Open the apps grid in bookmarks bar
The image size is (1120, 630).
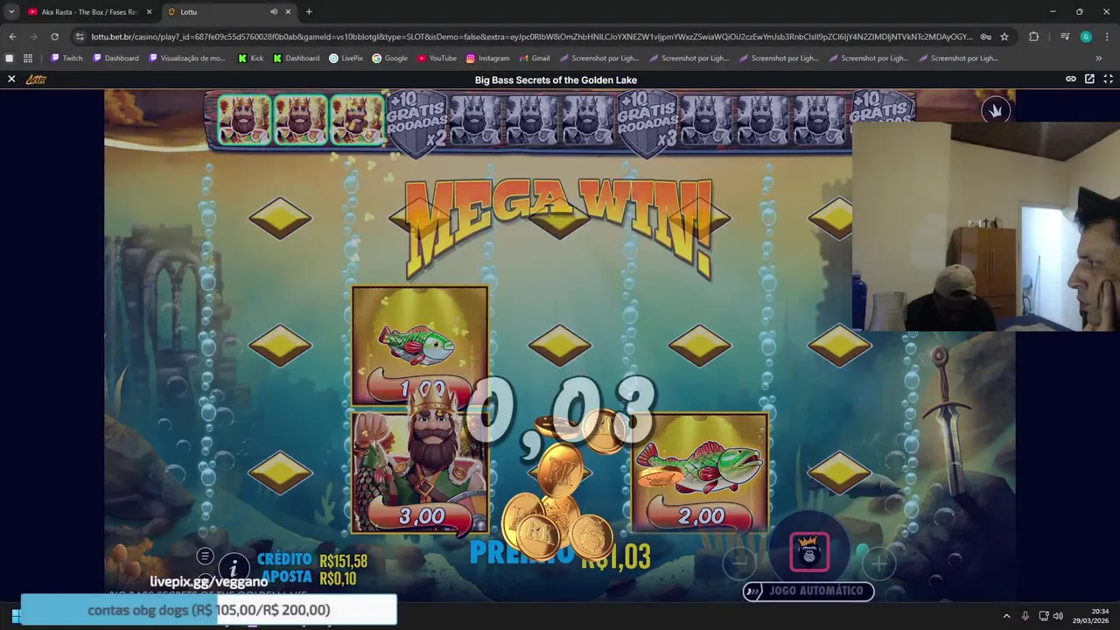28,58
